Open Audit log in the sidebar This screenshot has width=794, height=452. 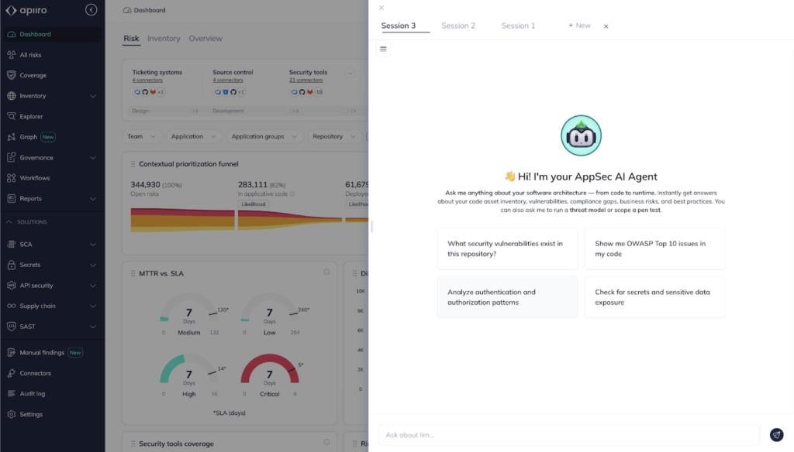32,393
